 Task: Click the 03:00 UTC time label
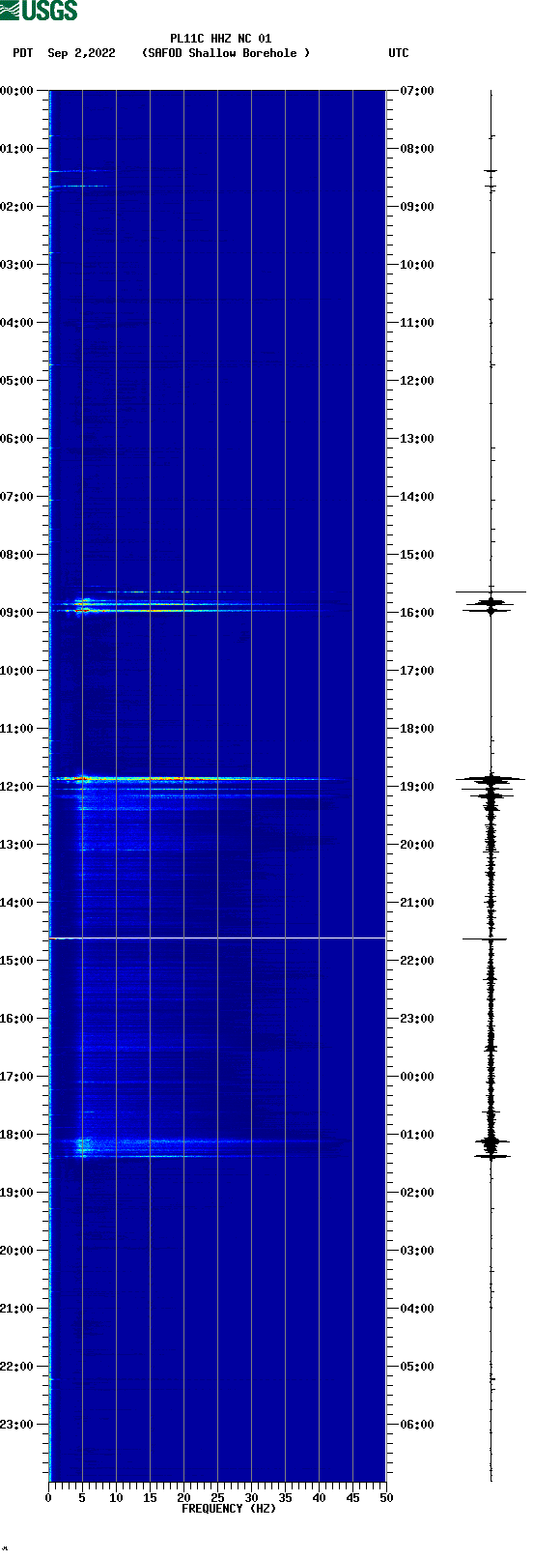[417, 1251]
